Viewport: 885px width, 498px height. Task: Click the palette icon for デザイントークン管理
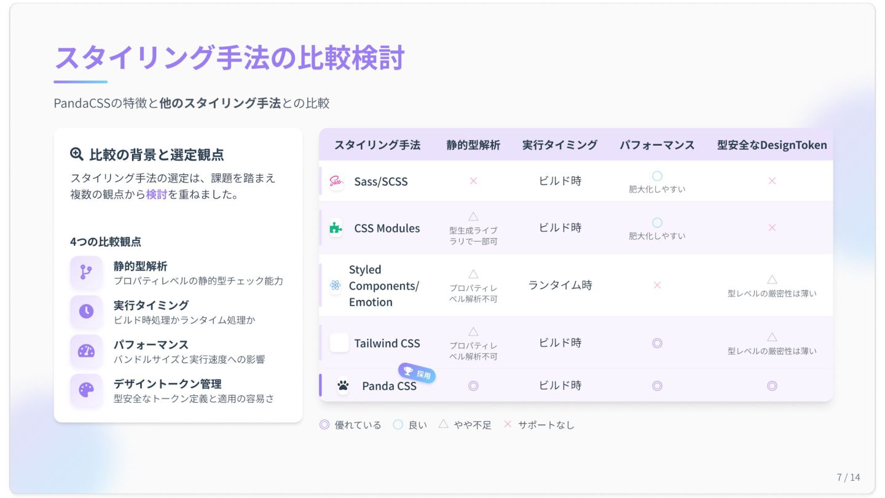tap(86, 390)
